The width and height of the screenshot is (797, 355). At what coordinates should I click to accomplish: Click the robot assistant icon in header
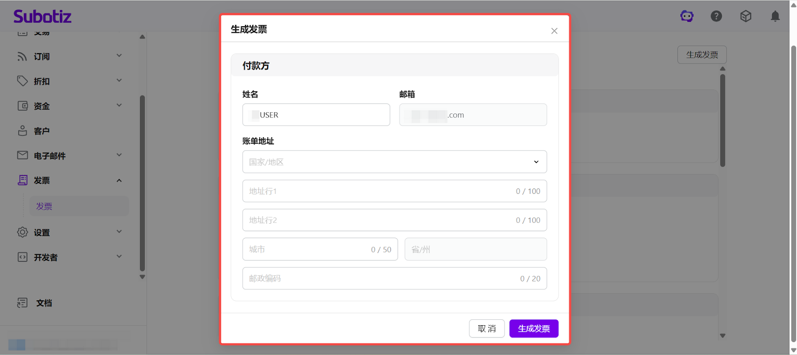[687, 16]
